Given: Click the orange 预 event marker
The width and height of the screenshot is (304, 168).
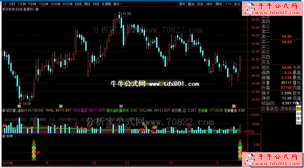Looking at the screenshot, I should [234, 106].
